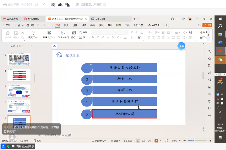The image size is (226, 150).
Task: Click the Word icon in Windows taskbar
Action: pos(220,43)
